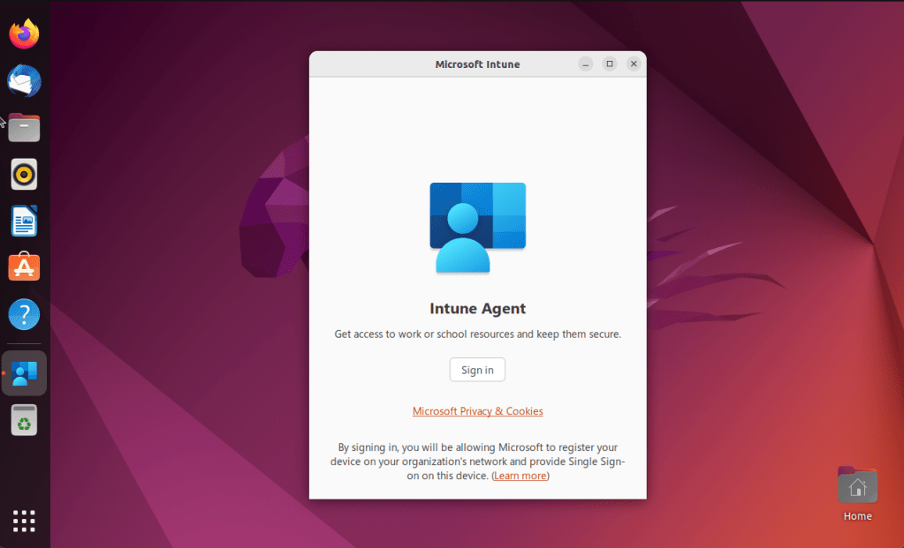Open LibreOffice Writer from the dock
Viewport: 904px width, 548px height.
pyautogui.click(x=24, y=221)
